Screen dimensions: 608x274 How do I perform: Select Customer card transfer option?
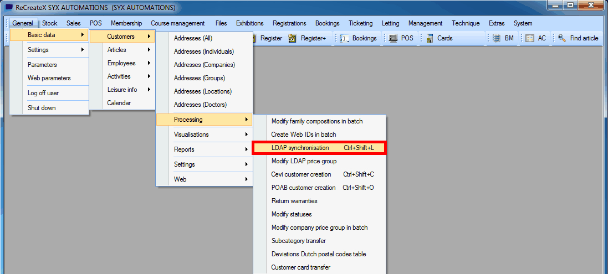point(300,267)
